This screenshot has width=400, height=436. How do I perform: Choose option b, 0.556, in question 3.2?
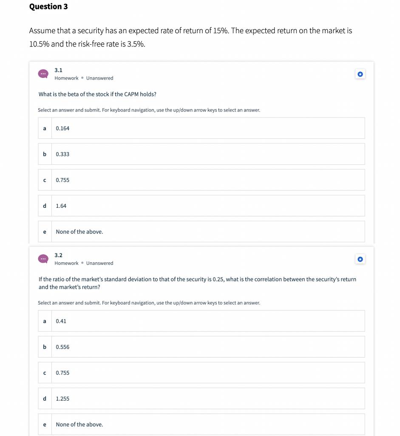click(201, 347)
